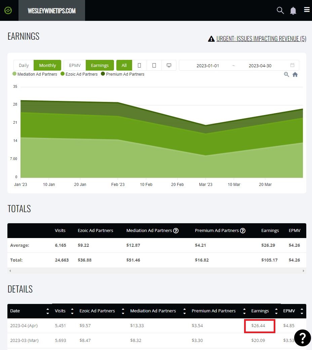Click April earnings value $26.44
The width and height of the screenshot is (312, 350).
[x=258, y=326]
